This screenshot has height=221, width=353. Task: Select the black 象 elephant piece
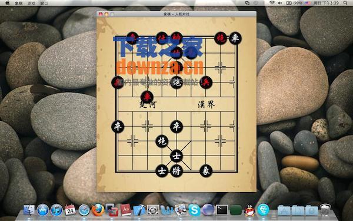(206, 171)
